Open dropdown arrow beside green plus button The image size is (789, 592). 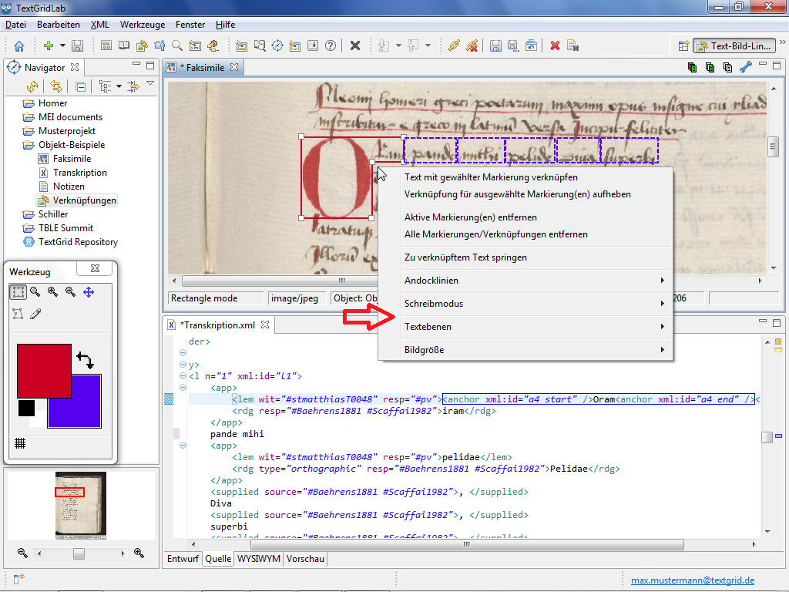coord(63,46)
